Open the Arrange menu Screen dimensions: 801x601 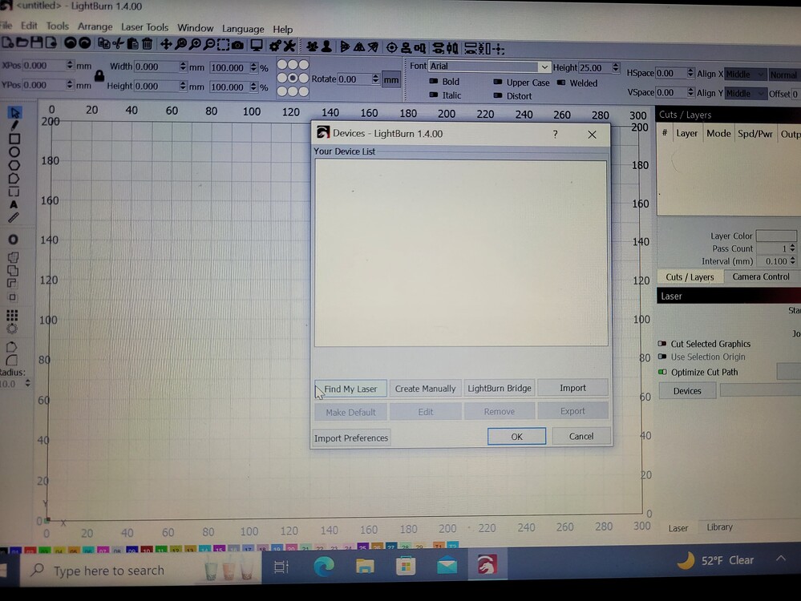95,28
